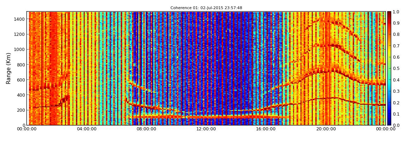Screen dimensions: 406x143
Task: Click the 1400 range tick label
Action: (19, 19)
